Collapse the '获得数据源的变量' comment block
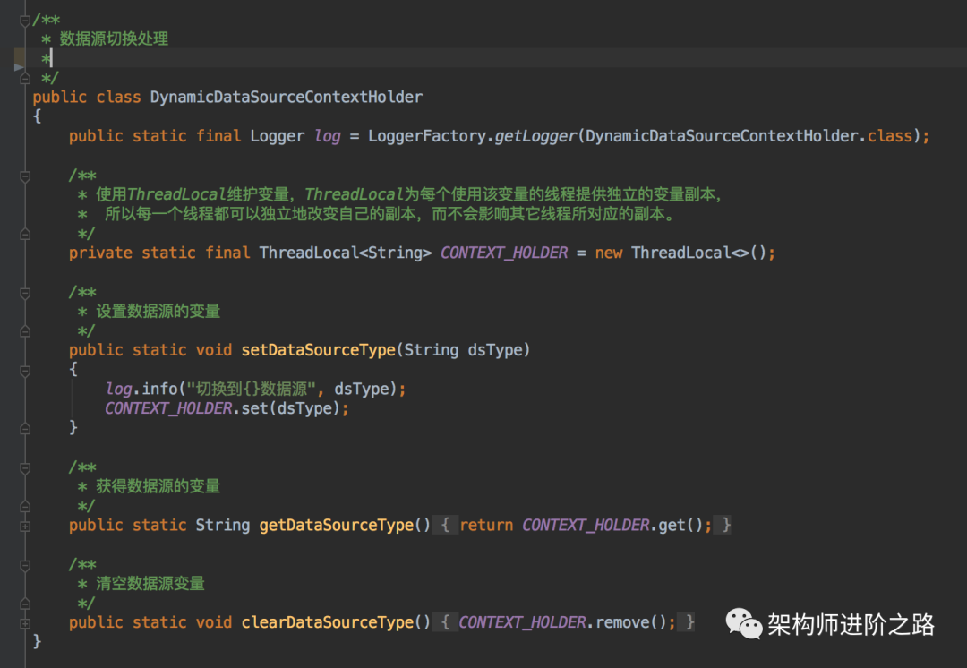967x668 pixels. pyautogui.click(x=25, y=468)
